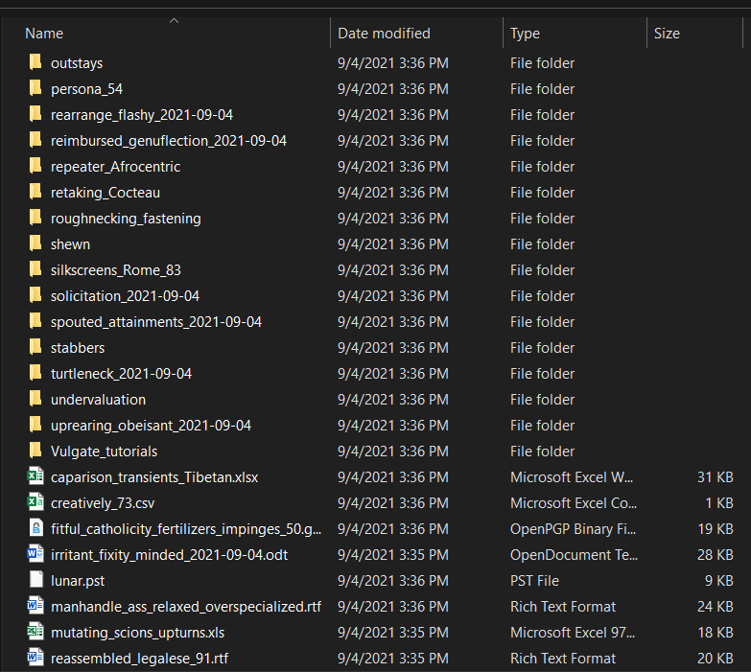Click the lock icon of fitful_catholicity file

(x=35, y=528)
